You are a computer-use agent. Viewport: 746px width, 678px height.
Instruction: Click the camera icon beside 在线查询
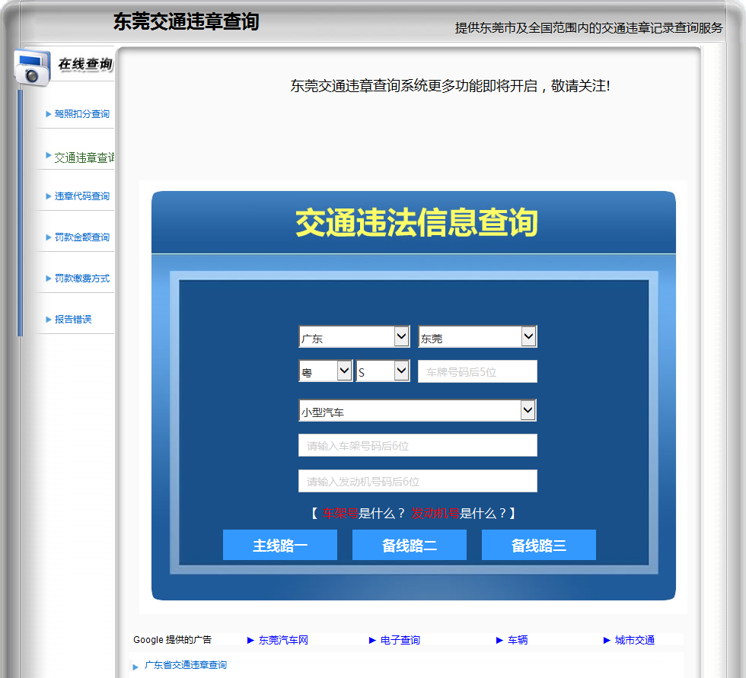pyautogui.click(x=32, y=66)
